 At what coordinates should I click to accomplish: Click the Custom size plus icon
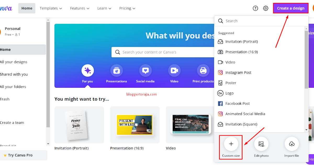[231, 144]
